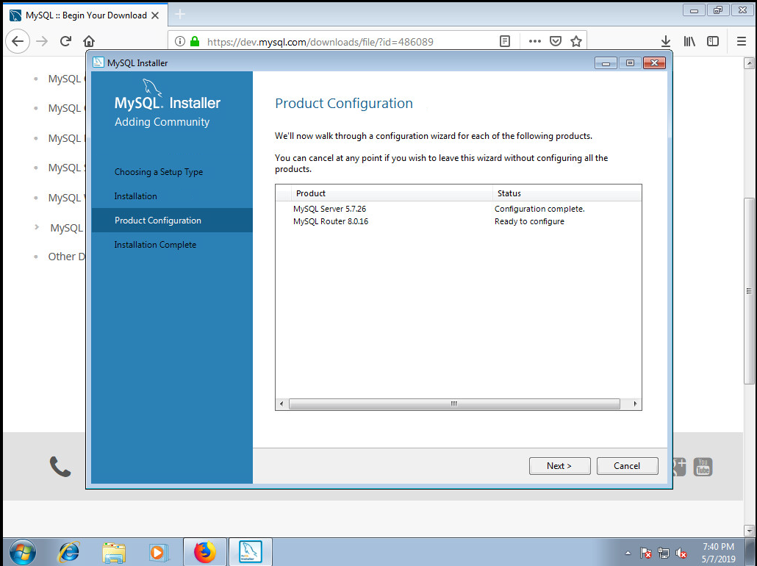Click the Firefox page scrollbar down arrow
The width and height of the screenshot is (757, 566).
(749, 530)
